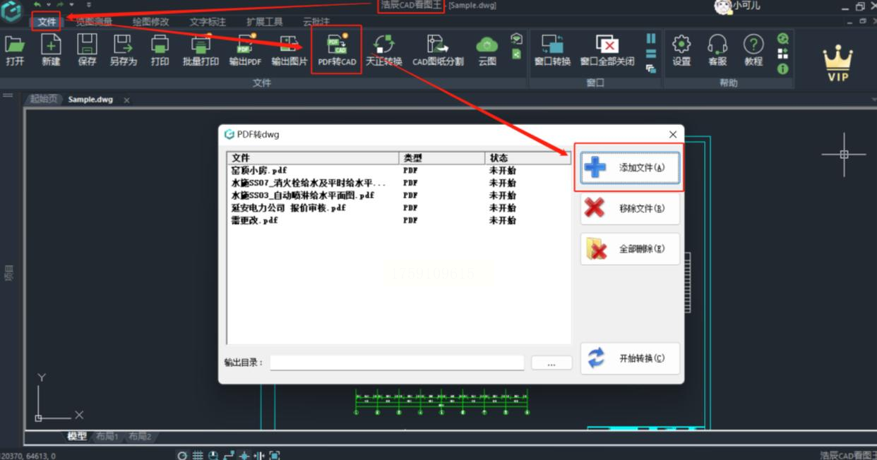Screen dimensions: 877x460
Task: Click the 状态 column header in the list
Action: 527,158
